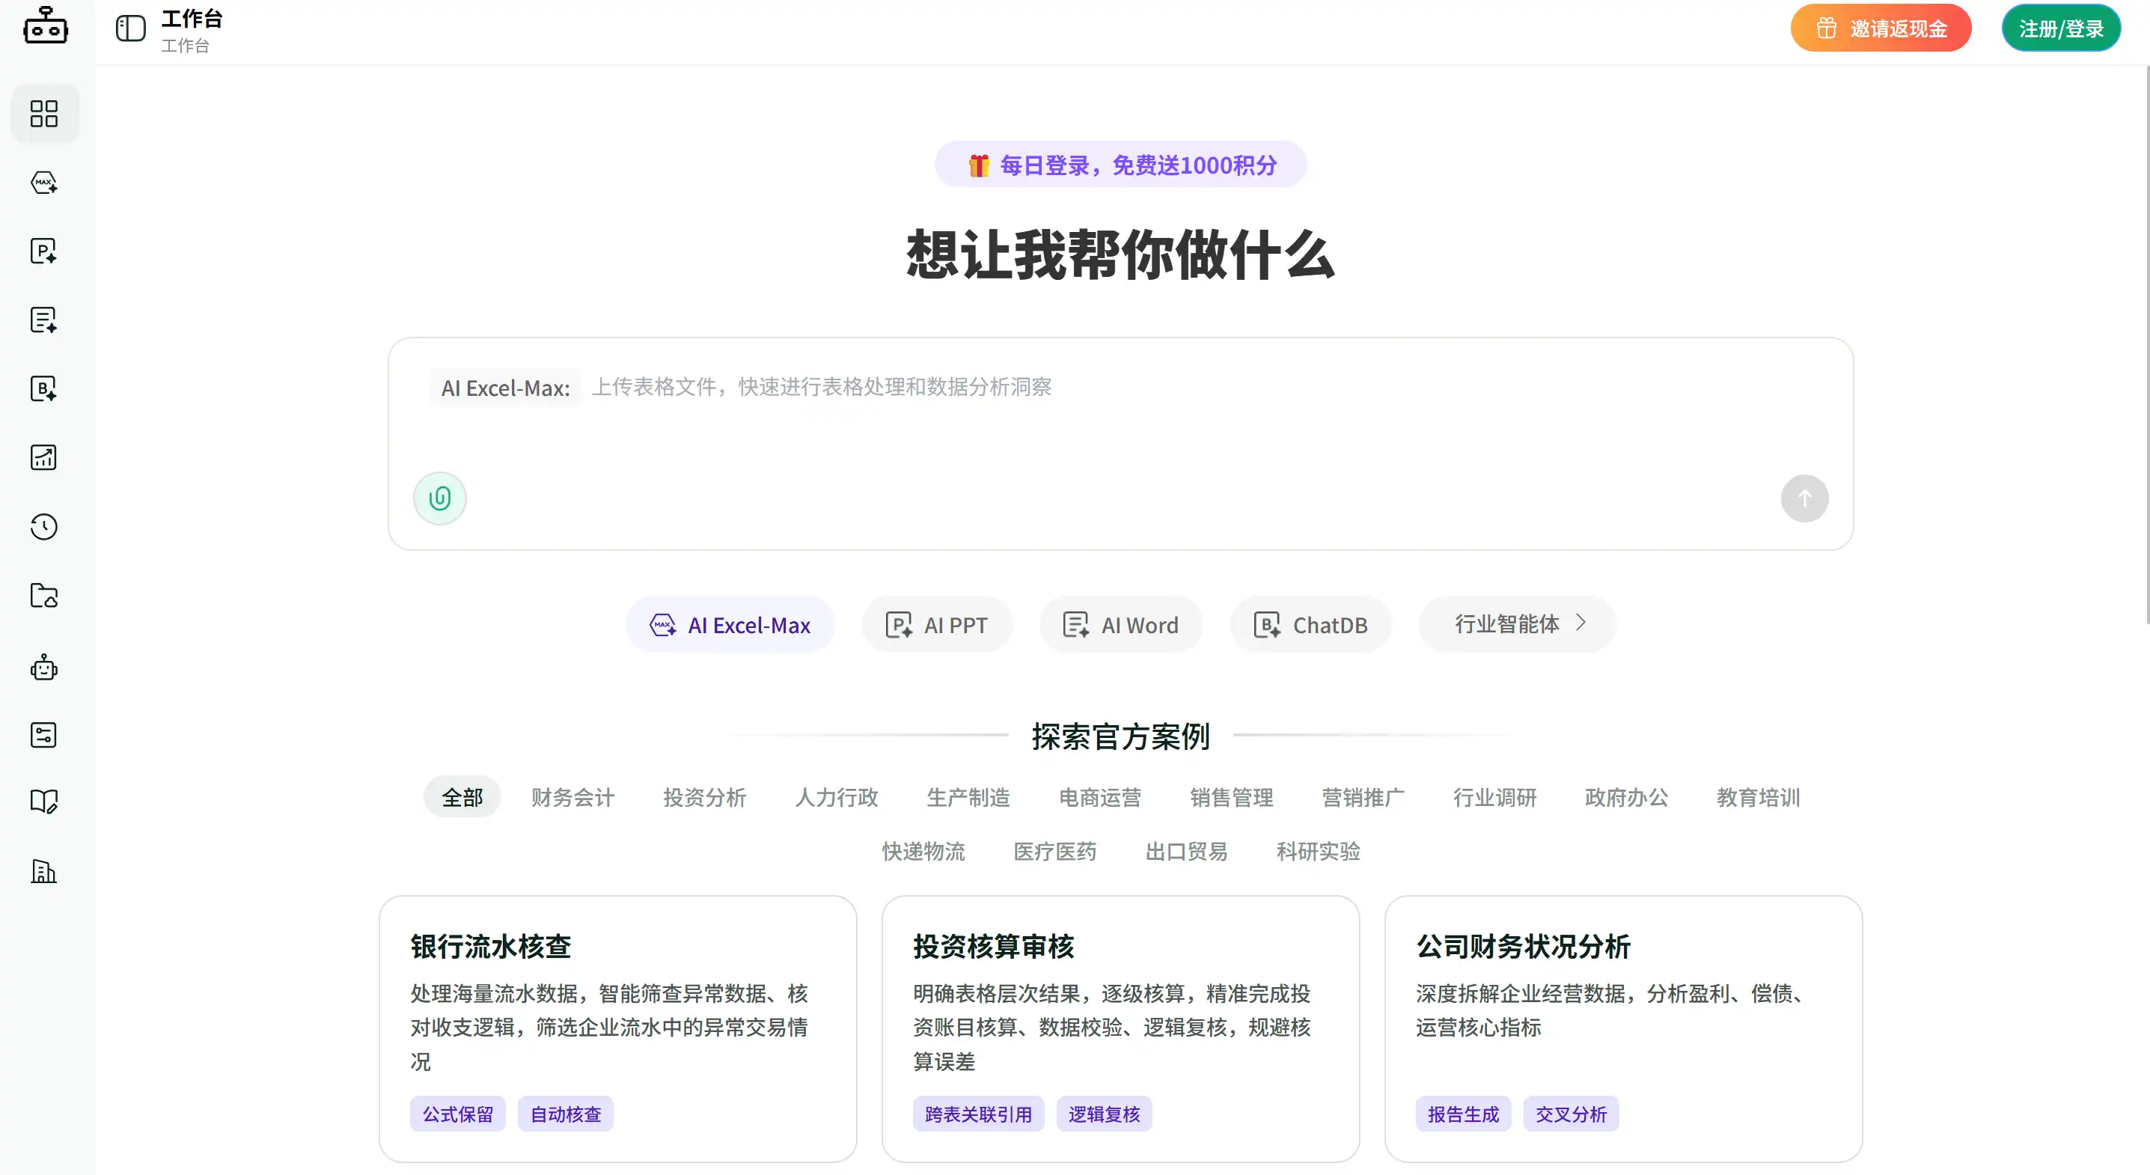Switch to the 销售管理 tab
Image resolution: width=2150 pixels, height=1175 pixels.
point(1232,797)
